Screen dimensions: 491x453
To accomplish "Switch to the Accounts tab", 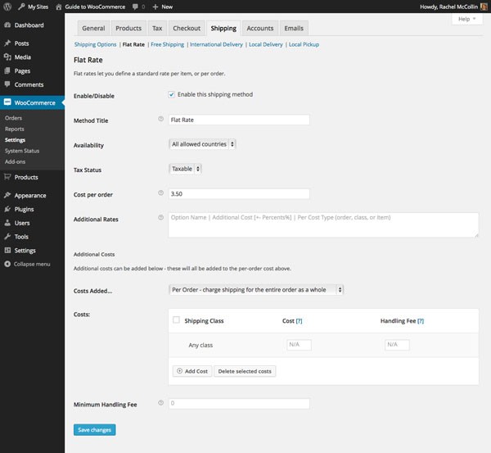I will pos(260,28).
